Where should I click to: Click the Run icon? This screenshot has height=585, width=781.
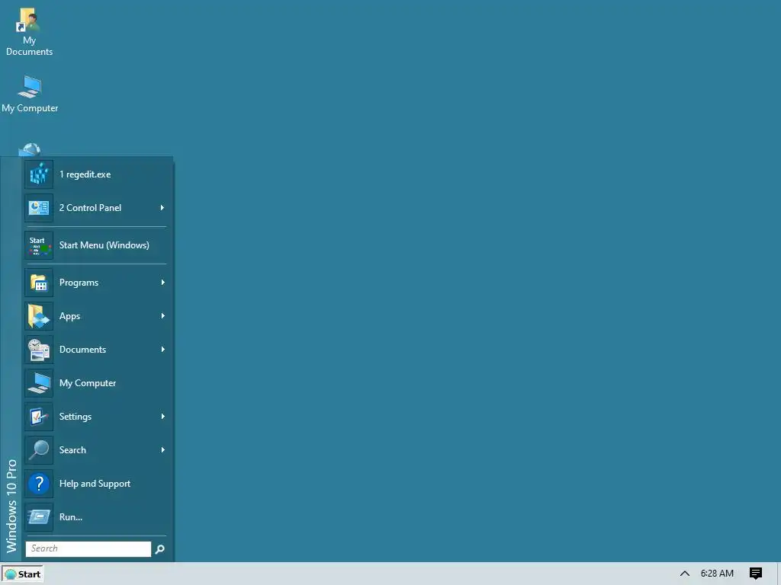[39, 517]
